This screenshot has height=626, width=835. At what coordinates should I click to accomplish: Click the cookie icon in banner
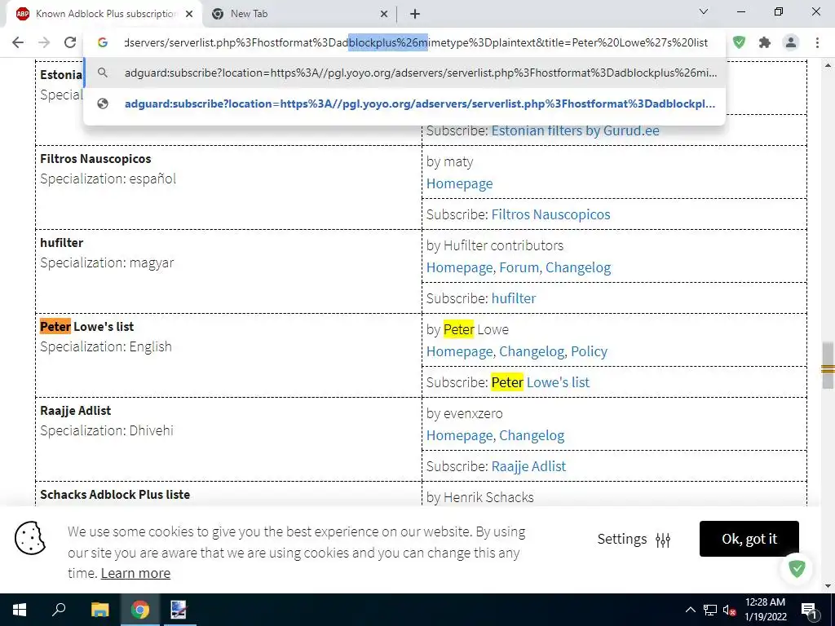click(x=30, y=538)
